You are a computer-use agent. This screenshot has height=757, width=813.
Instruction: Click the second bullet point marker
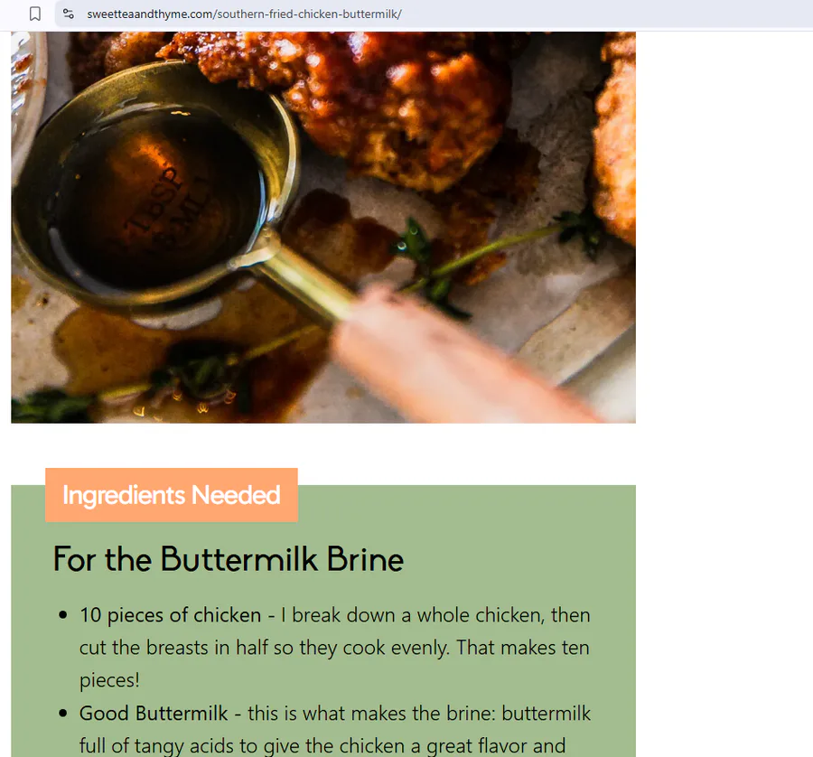click(x=63, y=714)
